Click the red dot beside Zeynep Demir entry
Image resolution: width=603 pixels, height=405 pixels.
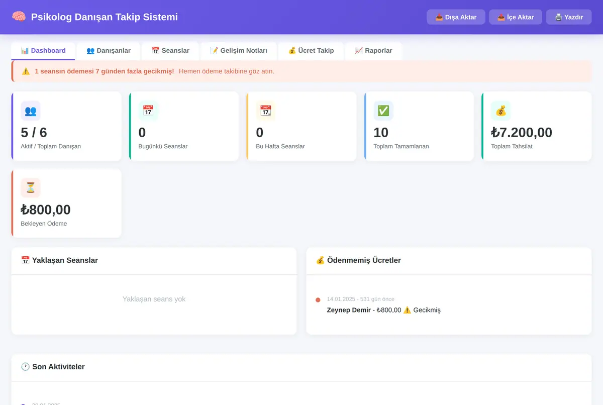pyautogui.click(x=318, y=300)
